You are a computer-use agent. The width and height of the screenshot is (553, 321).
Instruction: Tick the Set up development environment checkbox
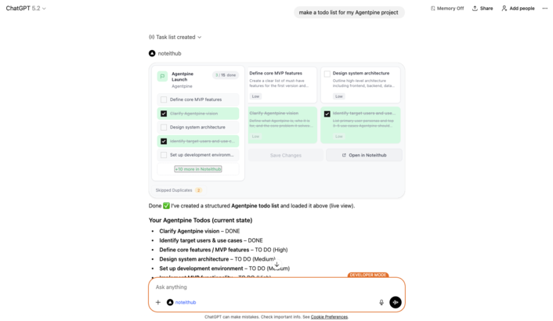(164, 155)
